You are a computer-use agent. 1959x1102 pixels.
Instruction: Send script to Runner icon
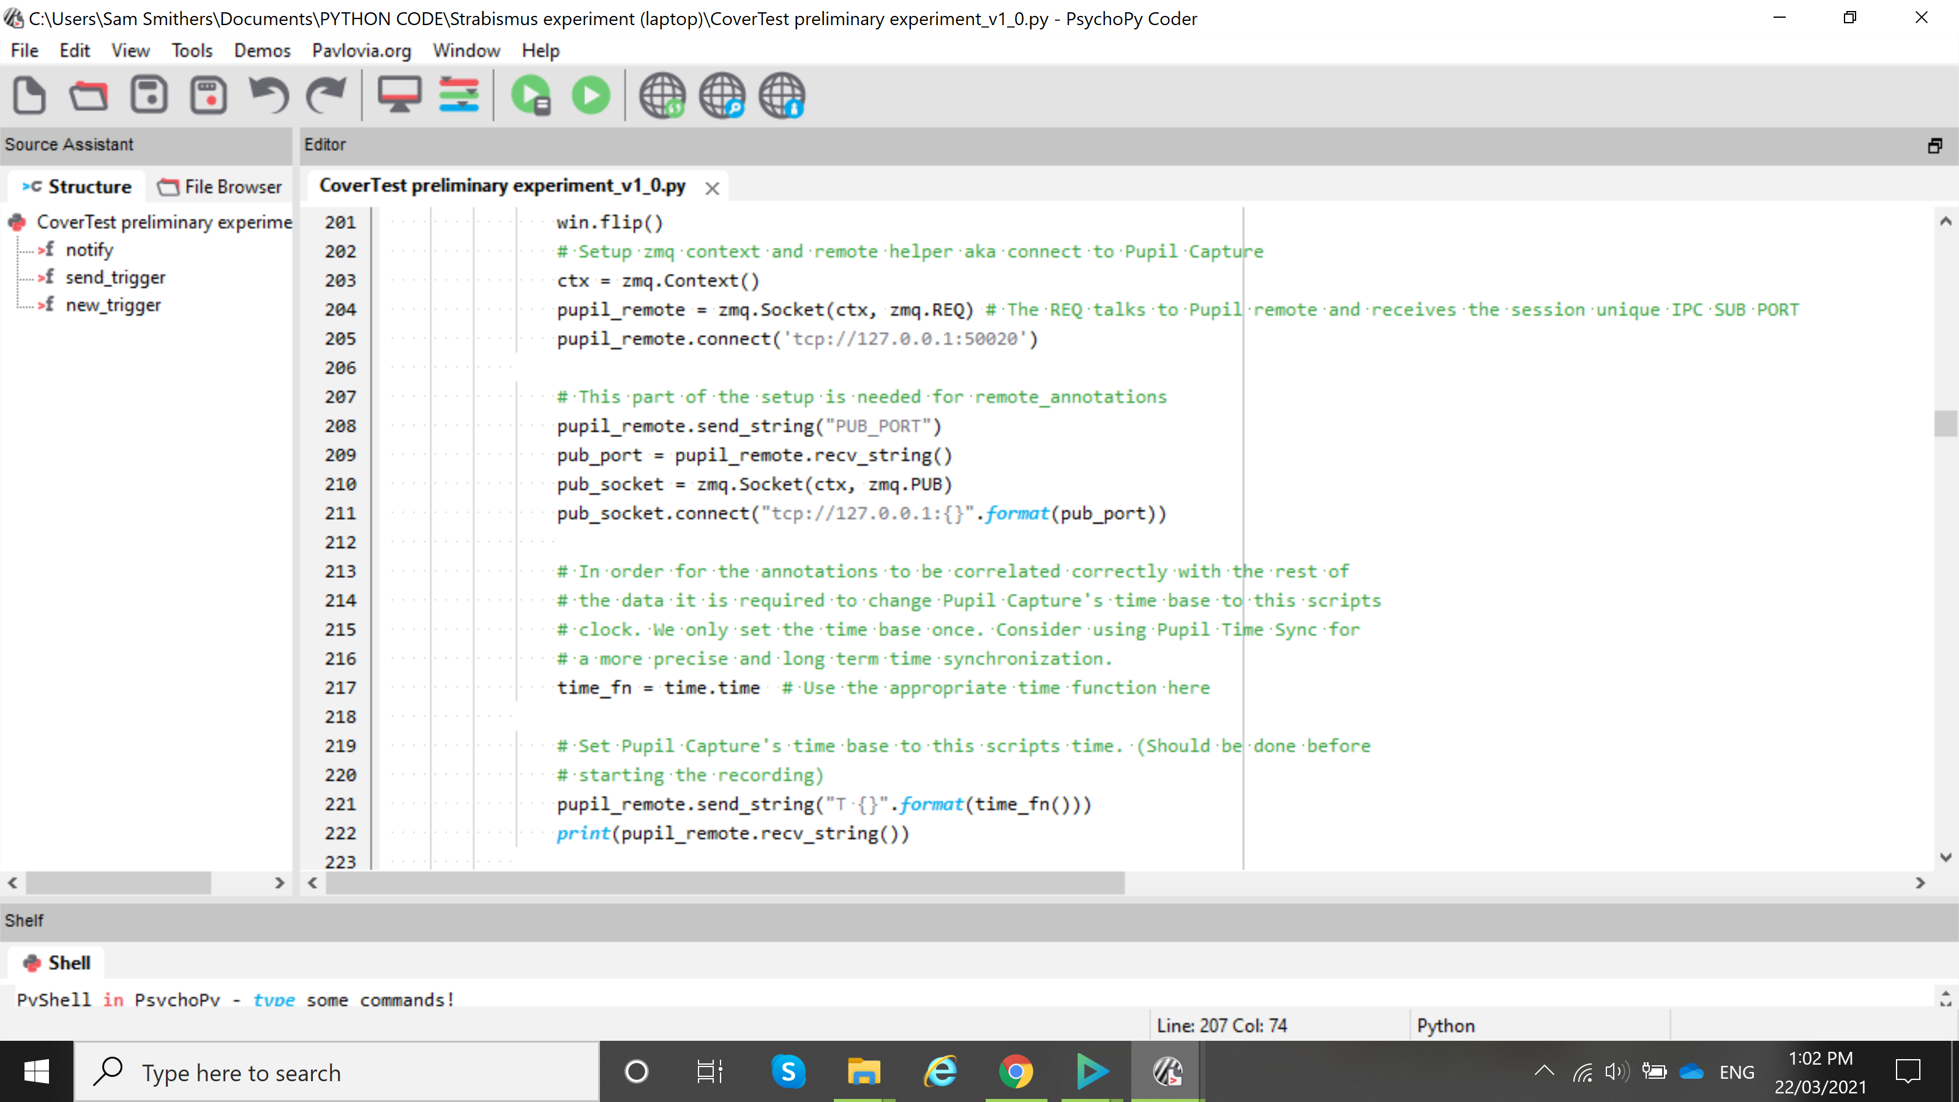coord(531,95)
